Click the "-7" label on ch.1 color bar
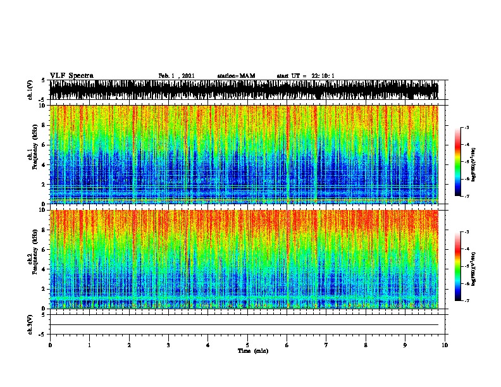Viewport: 501px width, 387px height. [x=466, y=196]
